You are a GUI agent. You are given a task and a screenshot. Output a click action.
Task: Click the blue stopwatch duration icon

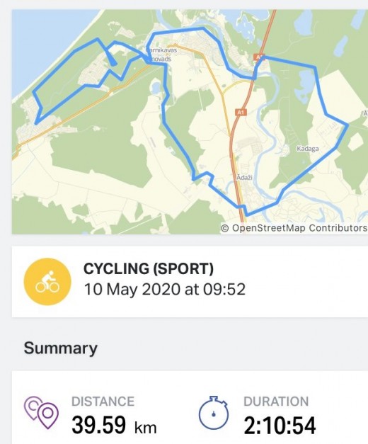(x=214, y=412)
